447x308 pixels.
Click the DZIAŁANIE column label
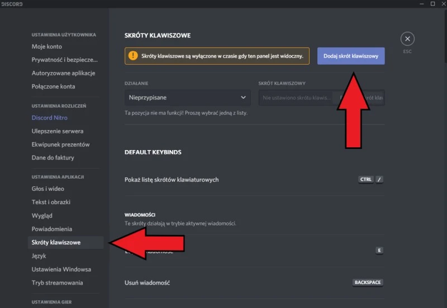(x=136, y=83)
